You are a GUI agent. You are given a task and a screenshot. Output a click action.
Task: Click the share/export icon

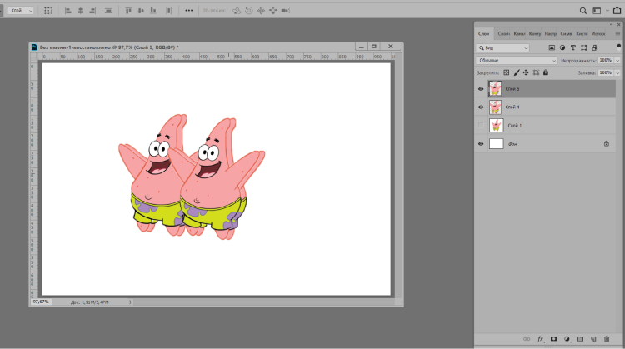[x=617, y=10]
